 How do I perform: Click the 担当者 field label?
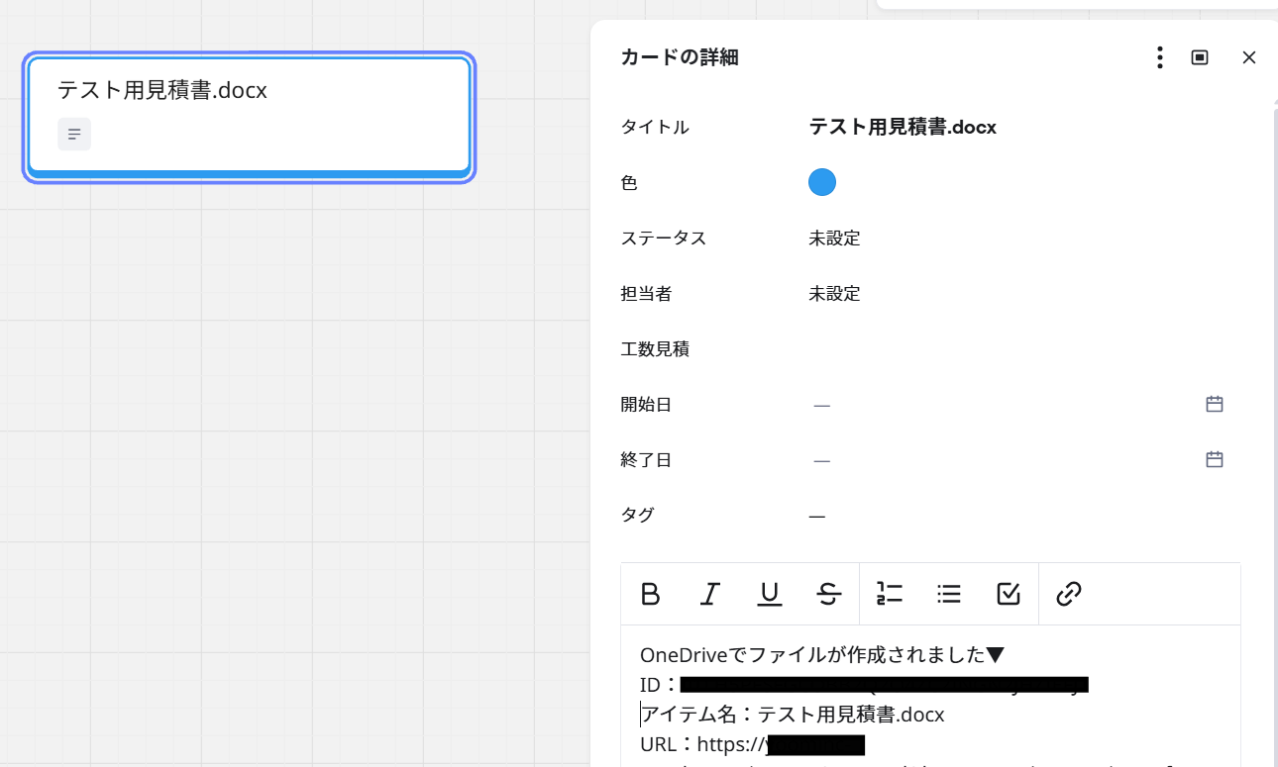(x=646, y=294)
